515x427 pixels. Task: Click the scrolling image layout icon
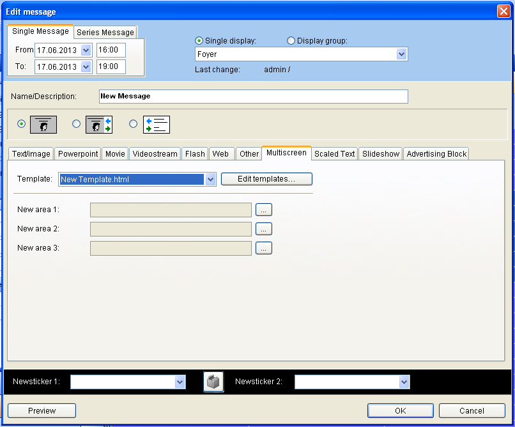pyautogui.click(x=99, y=124)
